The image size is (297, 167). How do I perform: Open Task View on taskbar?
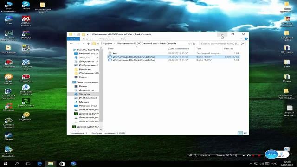pyautogui.click(x=28, y=164)
